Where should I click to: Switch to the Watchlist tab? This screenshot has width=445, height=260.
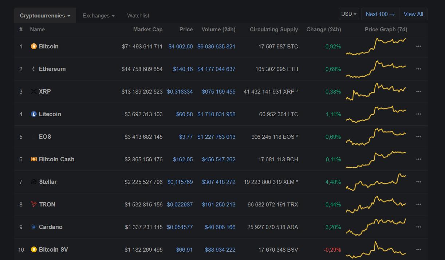coord(138,16)
